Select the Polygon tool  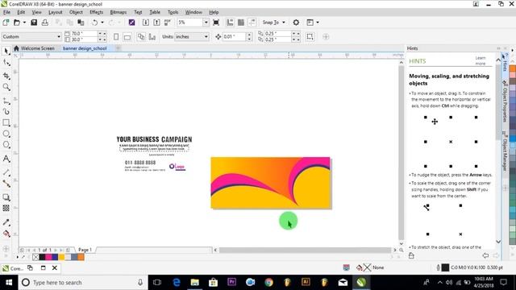click(6, 145)
